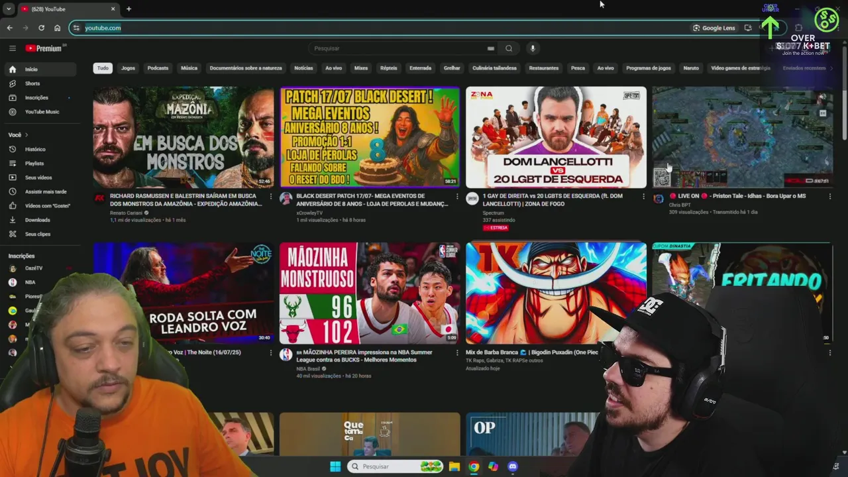Open the YouTube hamburger guide menu

[x=13, y=48]
